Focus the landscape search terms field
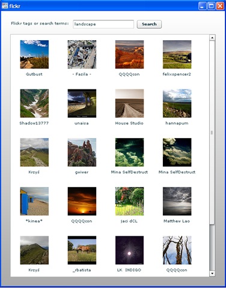Viewport: 226px width, 288px height. tap(103, 24)
